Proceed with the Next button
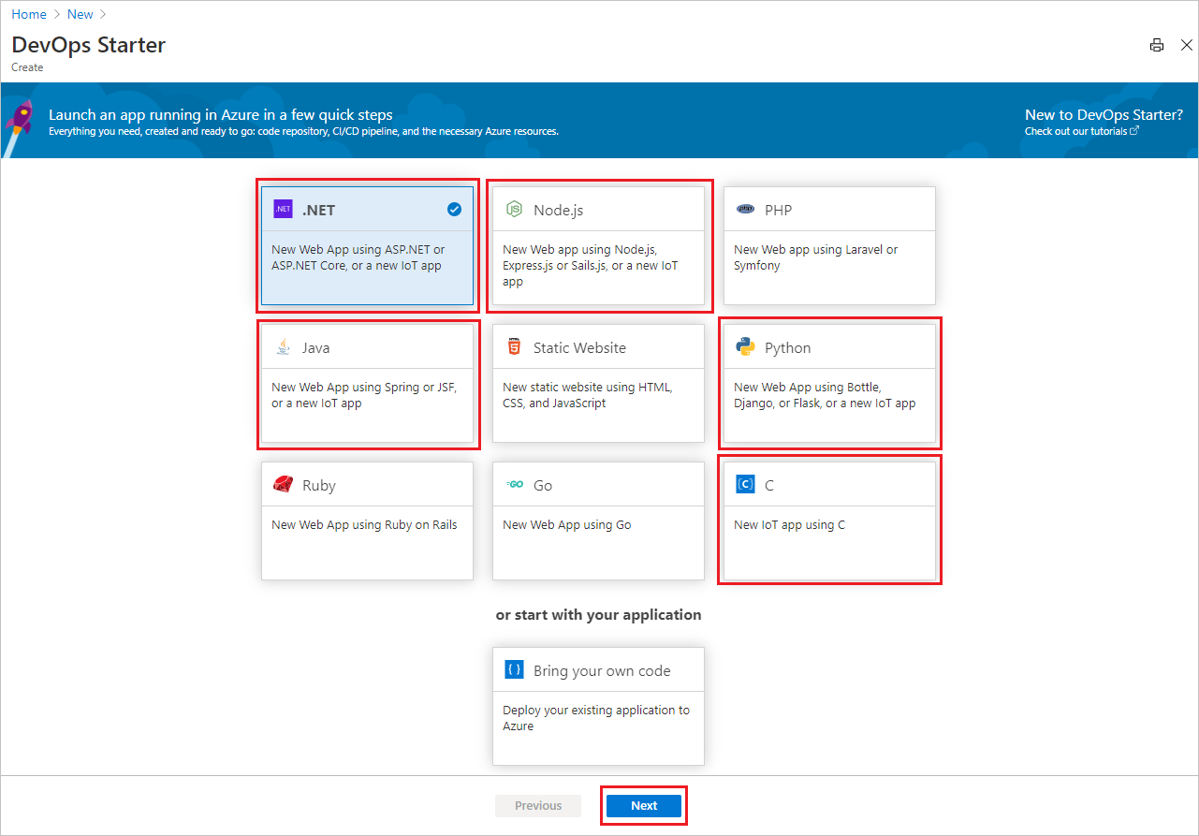 644,805
